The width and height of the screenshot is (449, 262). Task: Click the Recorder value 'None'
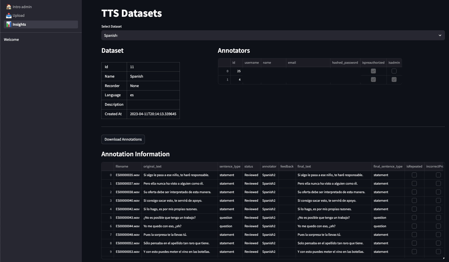pos(134,86)
